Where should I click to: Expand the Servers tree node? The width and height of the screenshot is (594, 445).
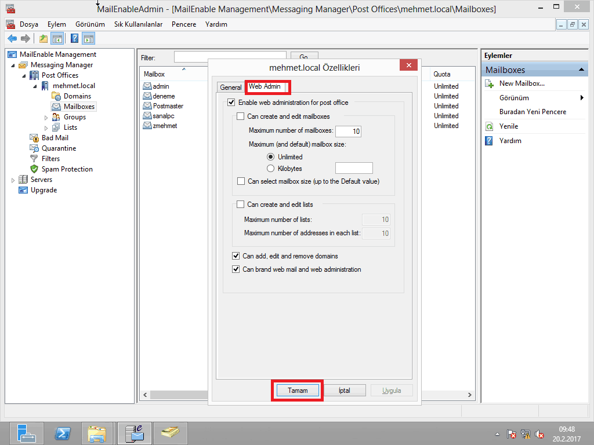[13, 180]
